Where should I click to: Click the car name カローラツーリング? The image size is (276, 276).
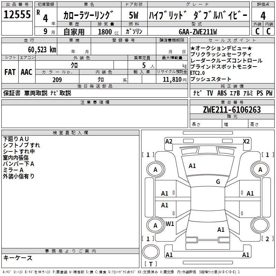(89, 16)
